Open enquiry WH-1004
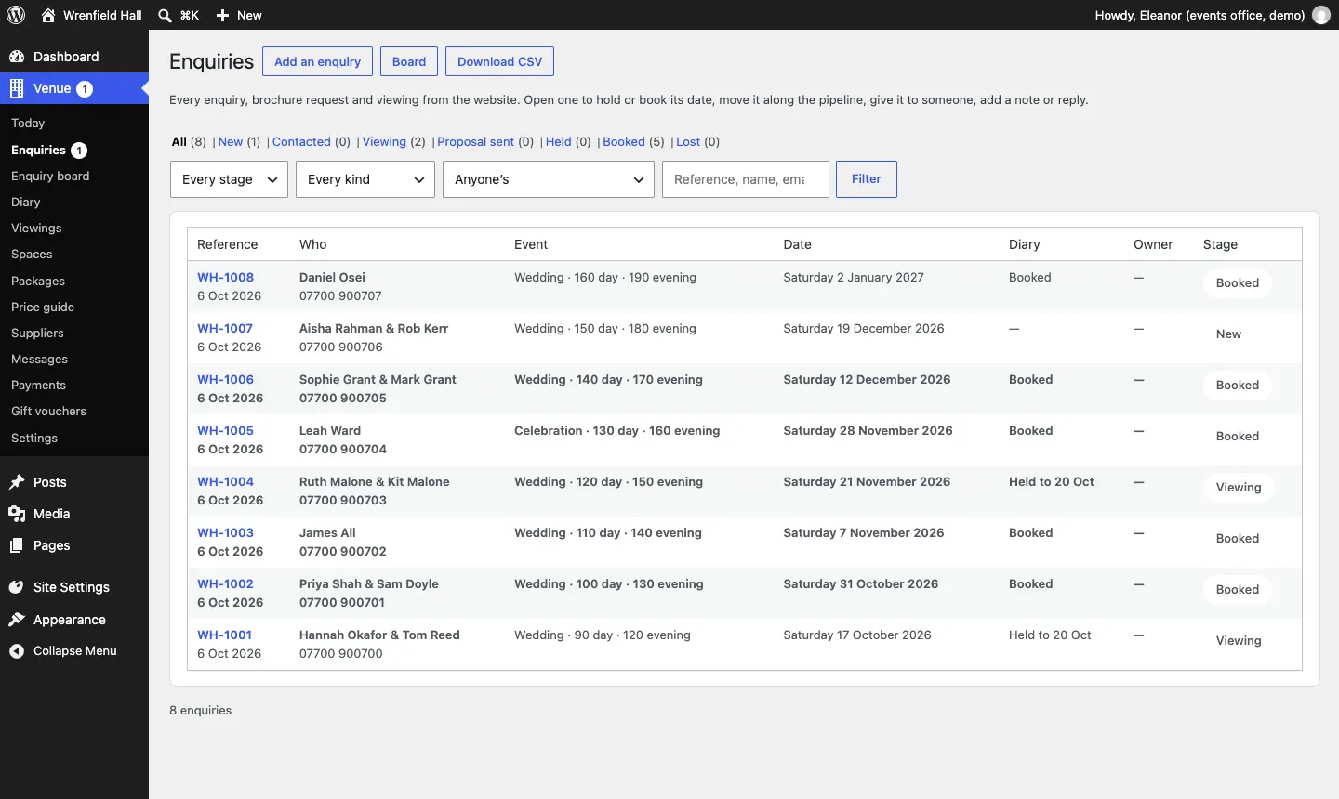The width and height of the screenshot is (1339, 799). click(x=225, y=482)
